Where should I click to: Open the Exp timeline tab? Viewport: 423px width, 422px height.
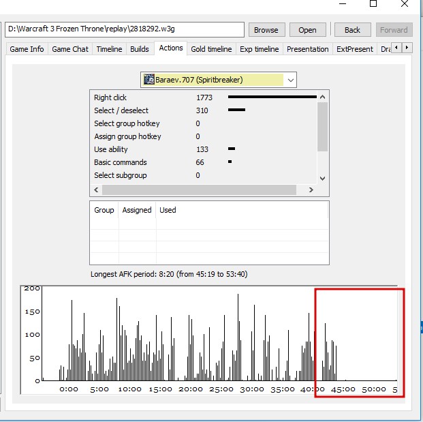(260, 49)
